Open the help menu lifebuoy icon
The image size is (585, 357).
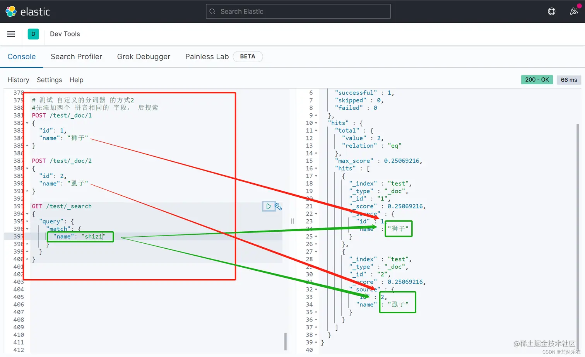tap(552, 12)
